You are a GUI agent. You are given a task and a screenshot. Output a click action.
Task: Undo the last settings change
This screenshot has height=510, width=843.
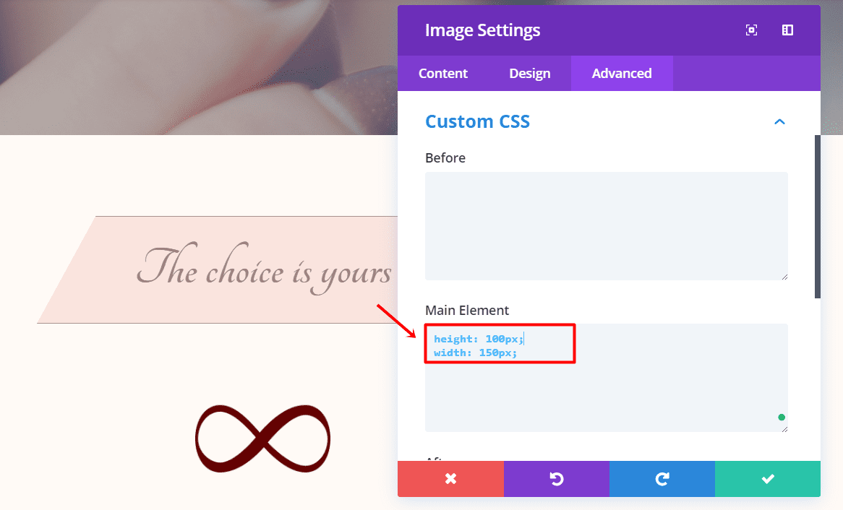pos(556,479)
